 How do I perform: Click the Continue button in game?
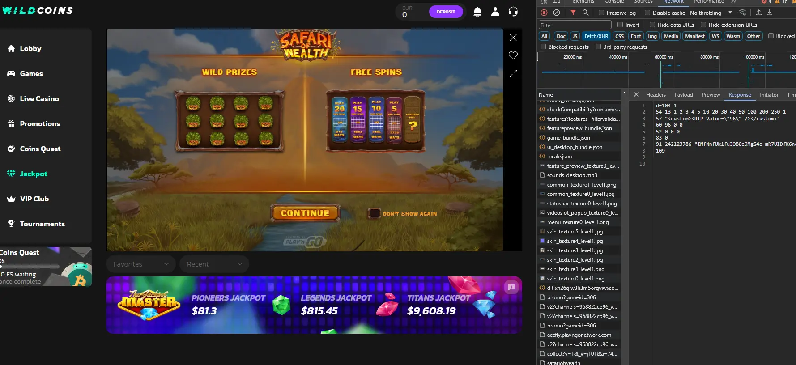pyautogui.click(x=305, y=213)
